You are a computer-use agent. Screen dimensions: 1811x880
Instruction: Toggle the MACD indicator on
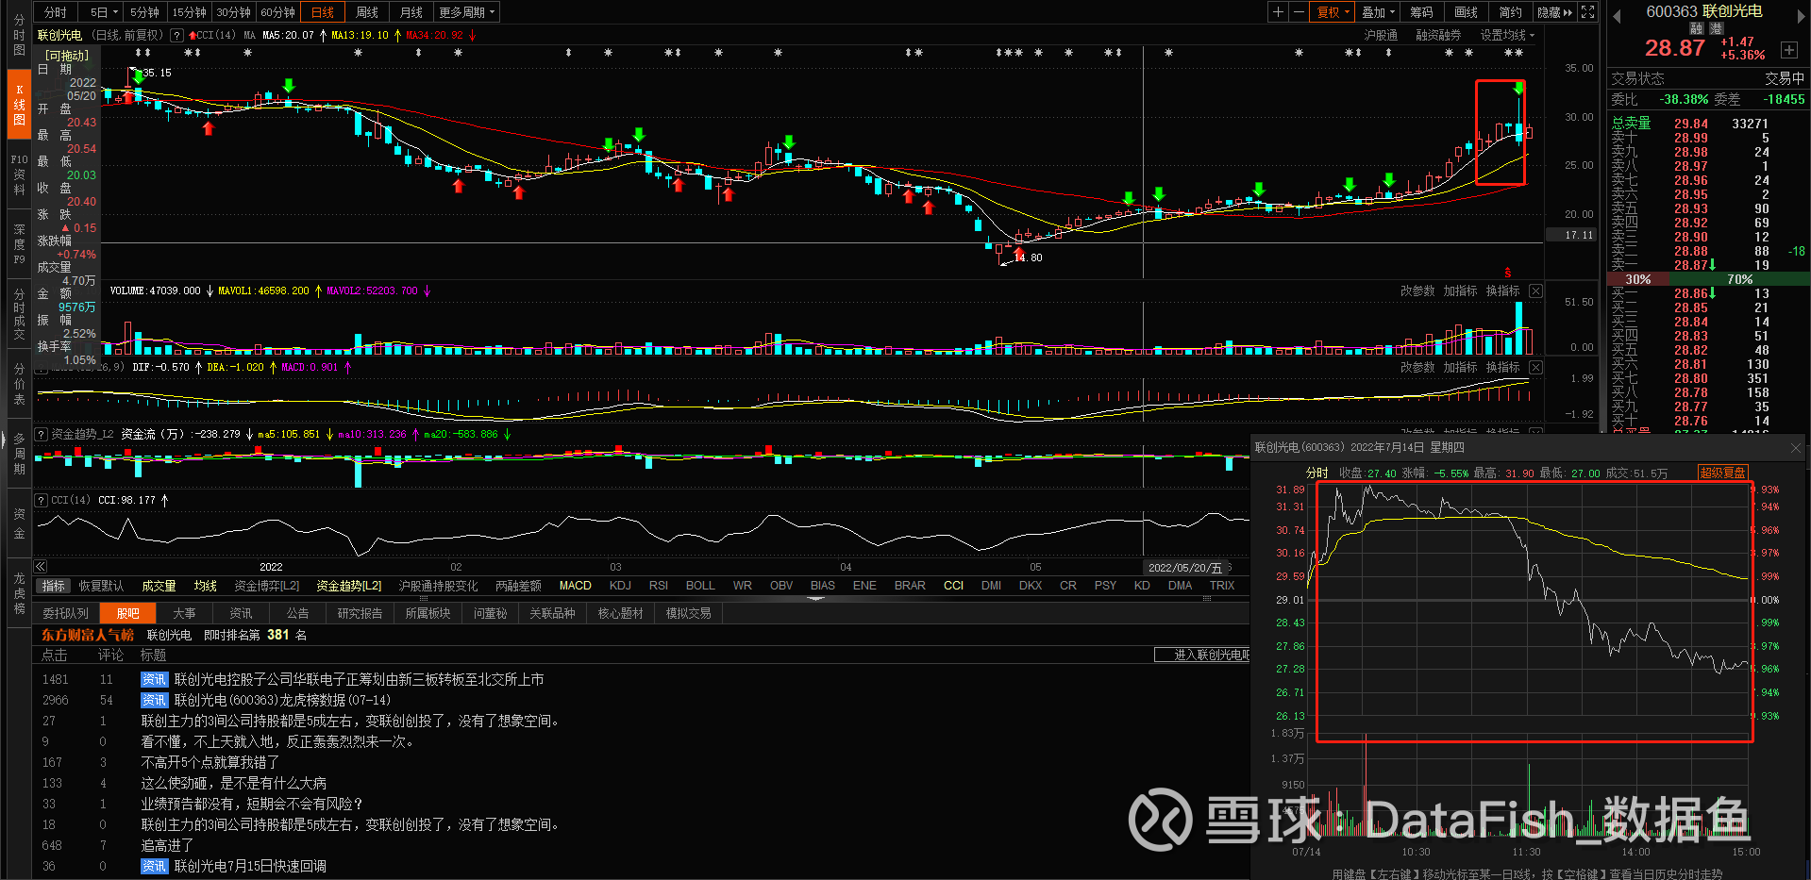tap(575, 586)
